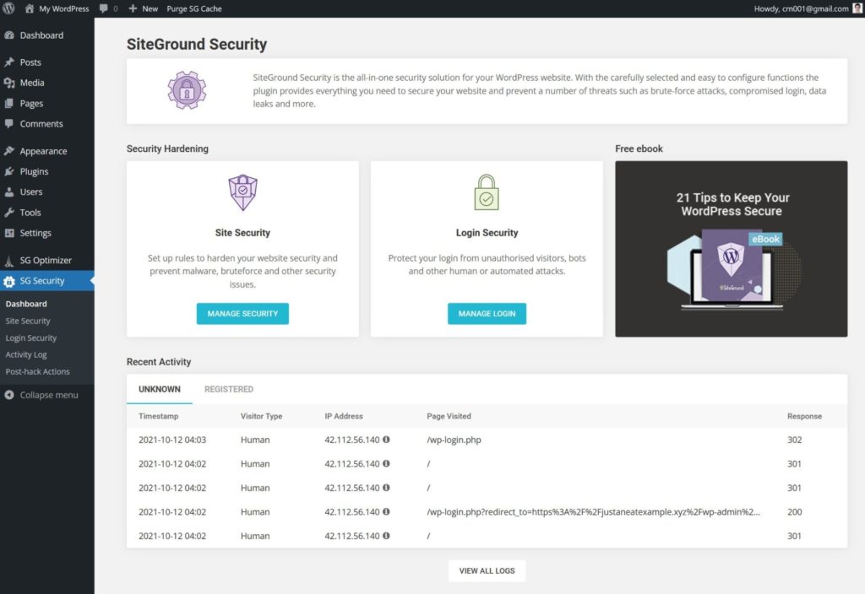Click the /wp-login.php page visited entry
Viewport: 865px width, 594px height.
pyautogui.click(x=454, y=440)
